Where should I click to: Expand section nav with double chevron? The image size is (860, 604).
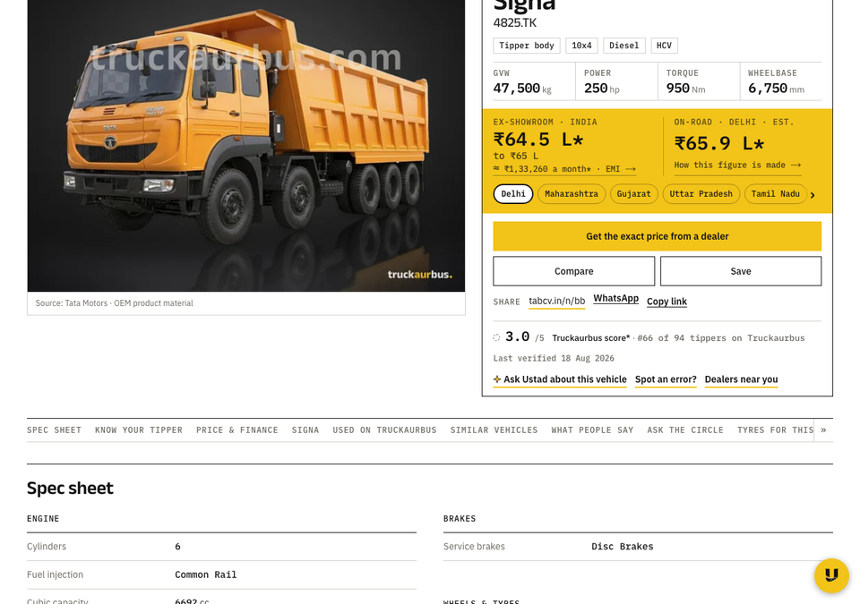click(x=823, y=430)
